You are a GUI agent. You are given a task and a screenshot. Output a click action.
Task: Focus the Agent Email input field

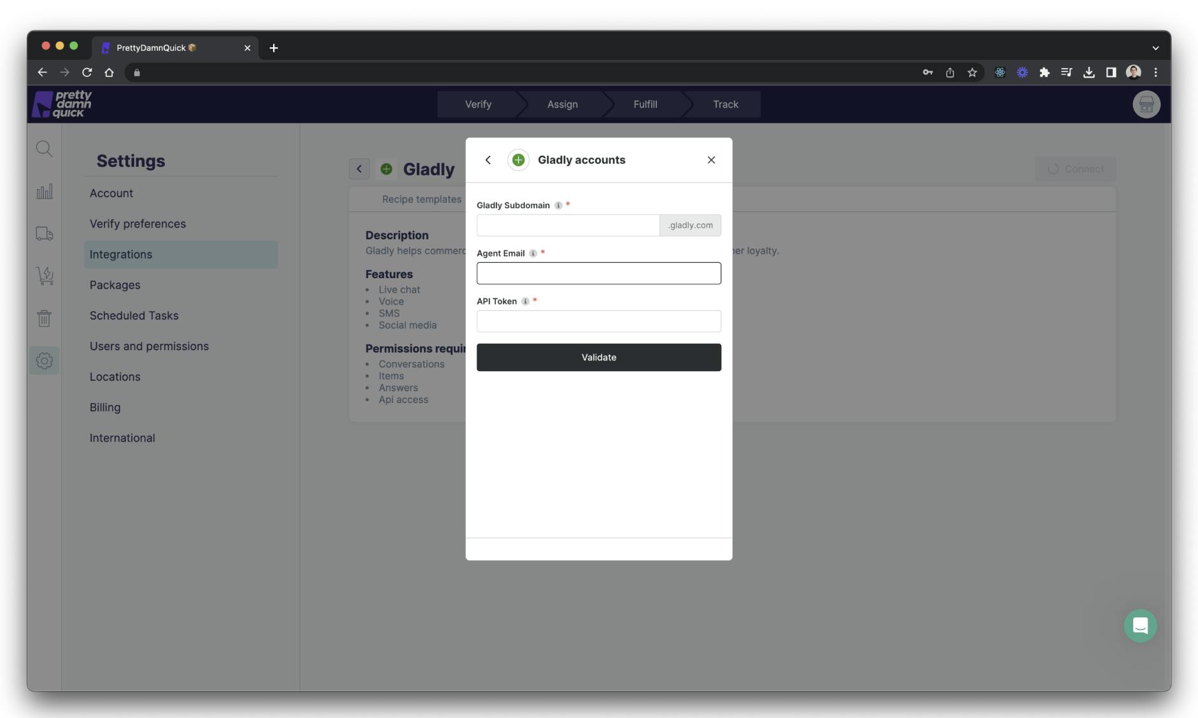click(599, 274)
